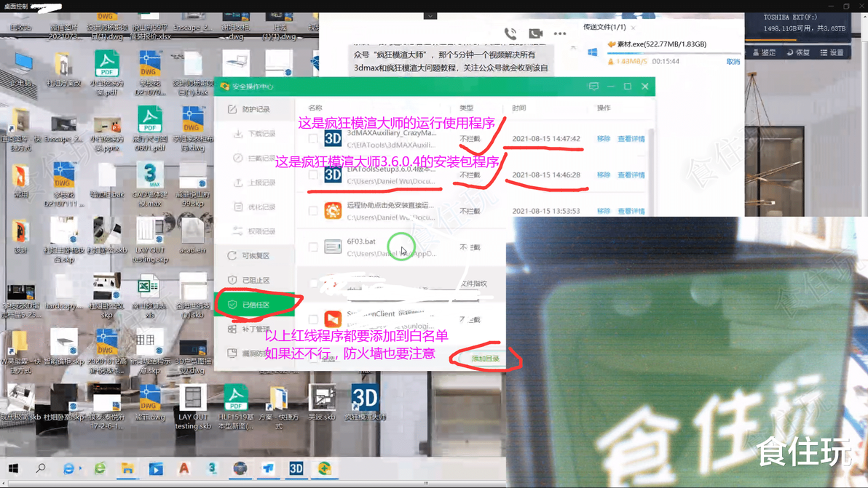
Task: Click 移除 for 远程协助 entry
Action: [x=604, y=211]
